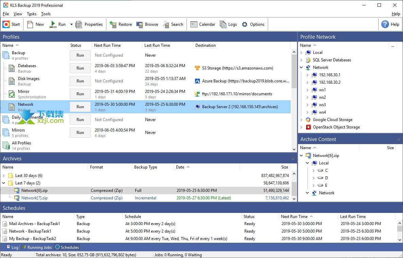Click the Start toolbar icon
This screenshot has width=403, height=258.
(x=6, y=24)
